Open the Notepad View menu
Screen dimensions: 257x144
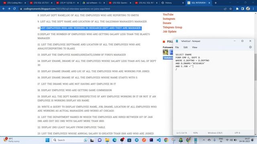coord(194,47)
